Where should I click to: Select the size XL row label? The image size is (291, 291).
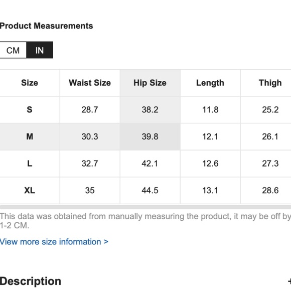pyautogui.click(x=30, y=191)
